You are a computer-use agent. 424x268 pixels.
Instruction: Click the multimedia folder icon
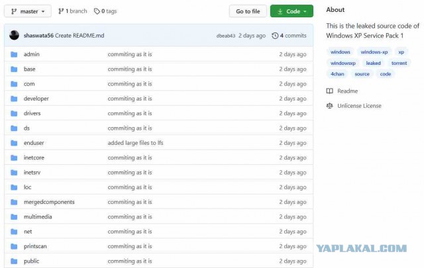click(14, 217)
